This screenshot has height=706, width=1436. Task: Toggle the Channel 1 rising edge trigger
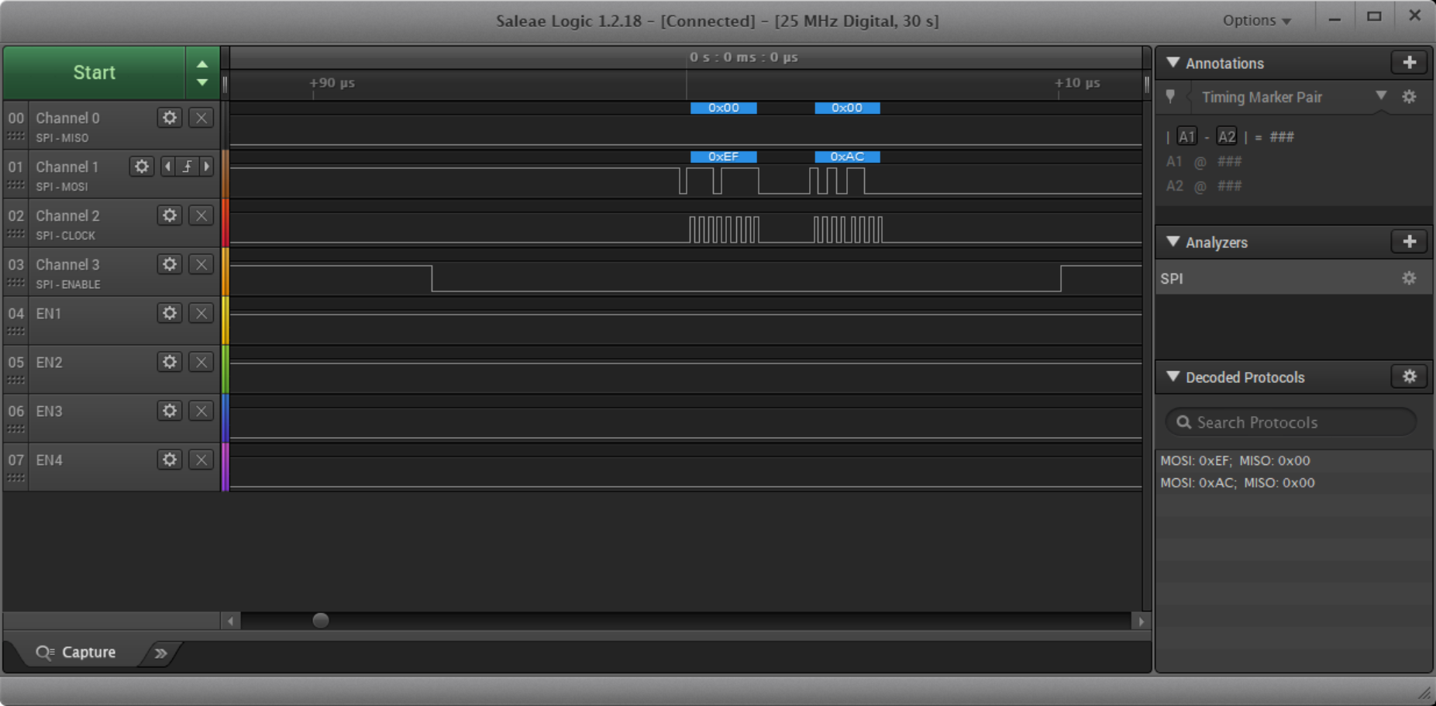(187, 167)
